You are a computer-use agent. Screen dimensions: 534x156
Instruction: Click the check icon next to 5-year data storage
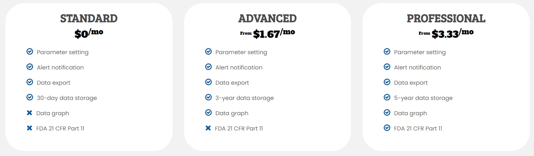387,97
